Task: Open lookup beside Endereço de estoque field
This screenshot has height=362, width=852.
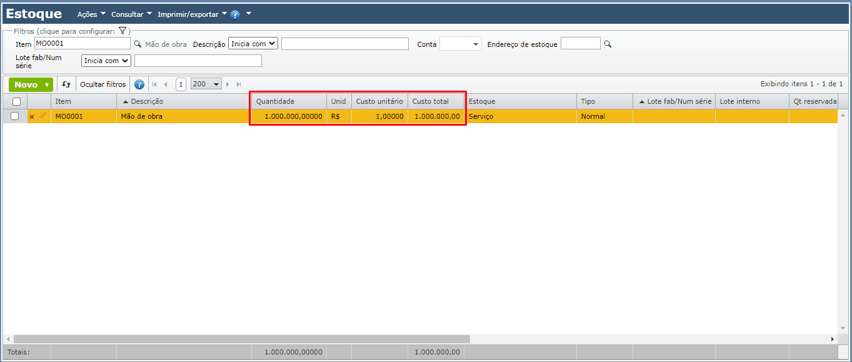Action: pos(608,44)
